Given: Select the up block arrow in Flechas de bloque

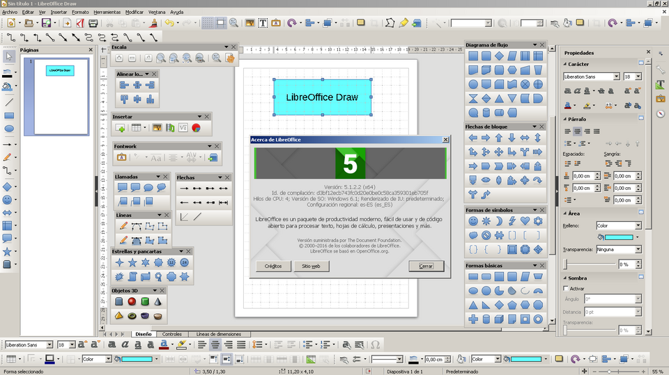Looking at the screenshot, I should [x=499, y=138].
